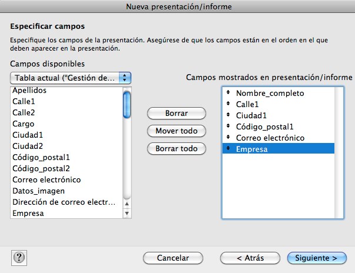Image resolution: width=355 pixels, height=273 pixels.
Task: Click reorder handle beside selected Empresa
Action: tap(228, 148)
